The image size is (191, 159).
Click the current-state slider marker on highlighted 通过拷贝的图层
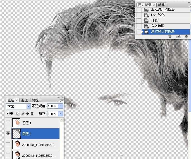[142, 32]
